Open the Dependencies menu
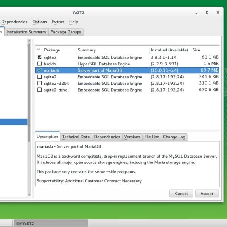 coord(14,22)
